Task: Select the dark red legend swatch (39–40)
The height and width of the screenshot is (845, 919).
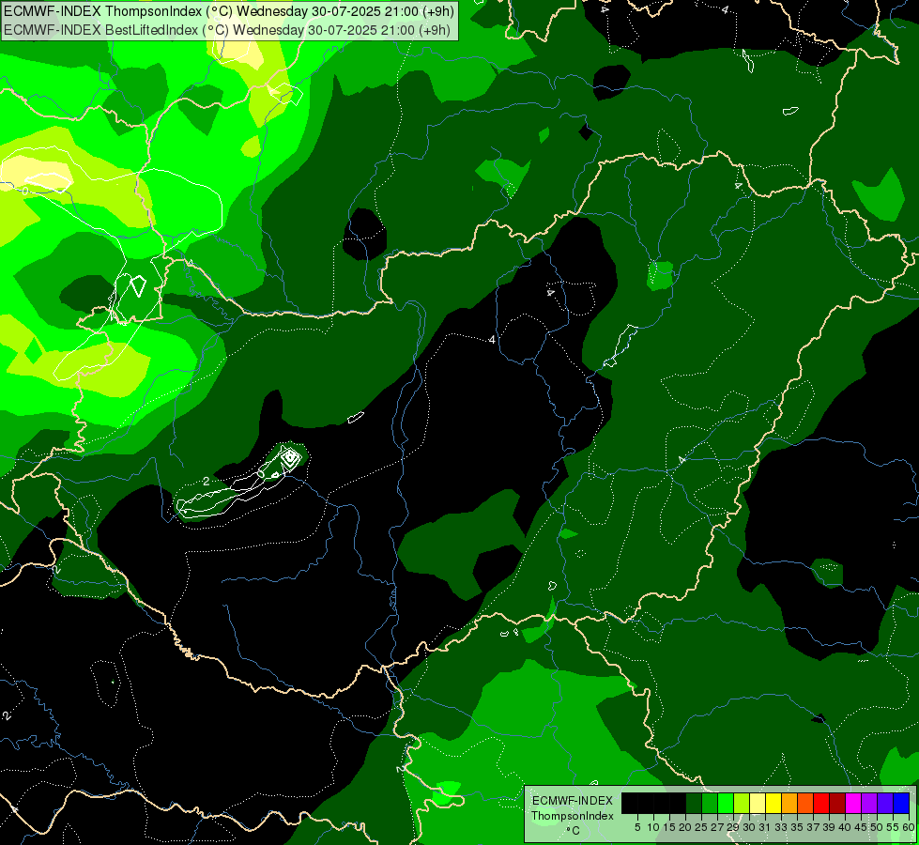Action: [x=837, y=803]
